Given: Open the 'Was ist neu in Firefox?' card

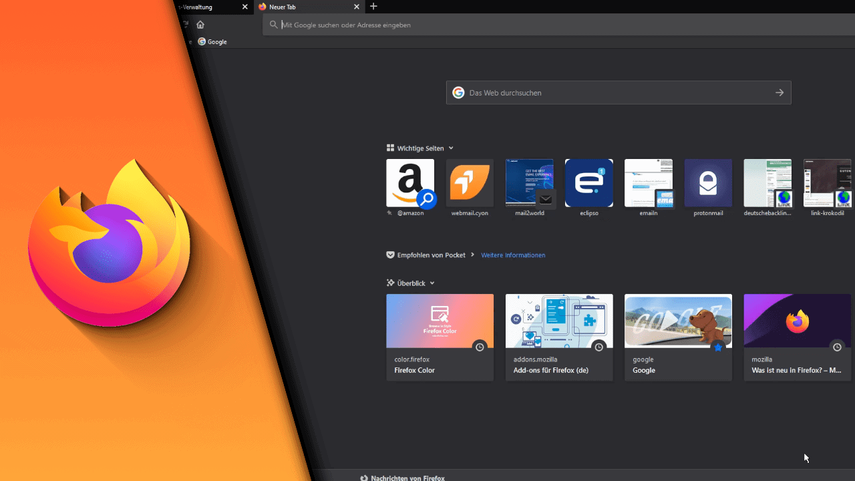Looking at the screenshot, I should tap(798, 337).
